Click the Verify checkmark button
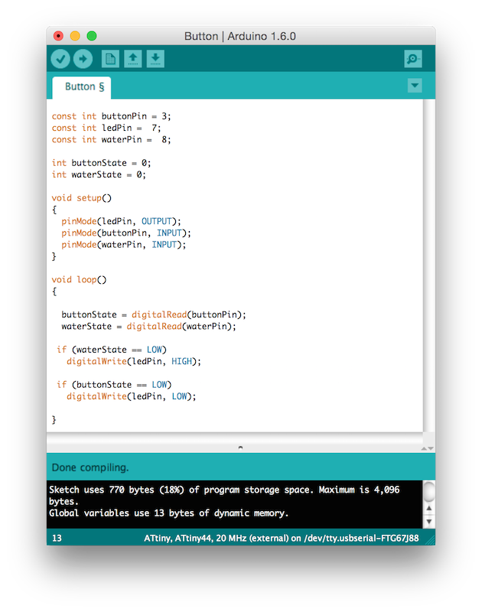This screenshot has width=482, height=612. (60, 59)
